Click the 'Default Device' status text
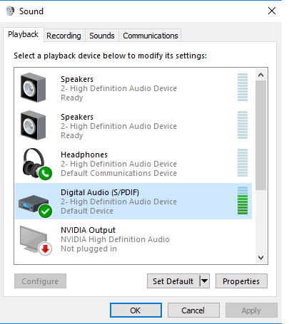The height and width of the screenshot is (324, 289). [x=87, y=211]
